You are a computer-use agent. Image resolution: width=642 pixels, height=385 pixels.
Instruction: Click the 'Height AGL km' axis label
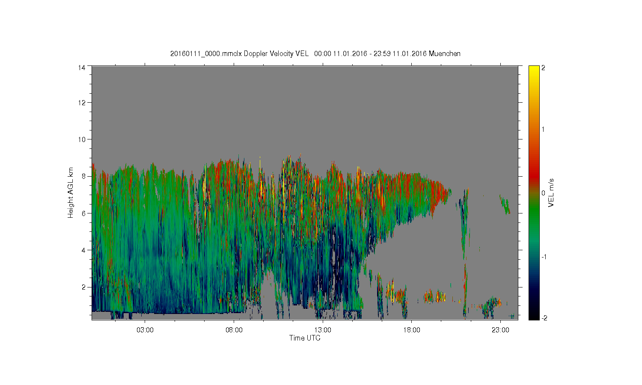(71, 192)
